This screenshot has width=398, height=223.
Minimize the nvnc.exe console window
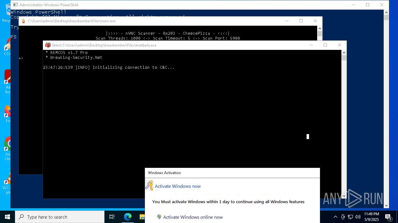click(287, 21)
